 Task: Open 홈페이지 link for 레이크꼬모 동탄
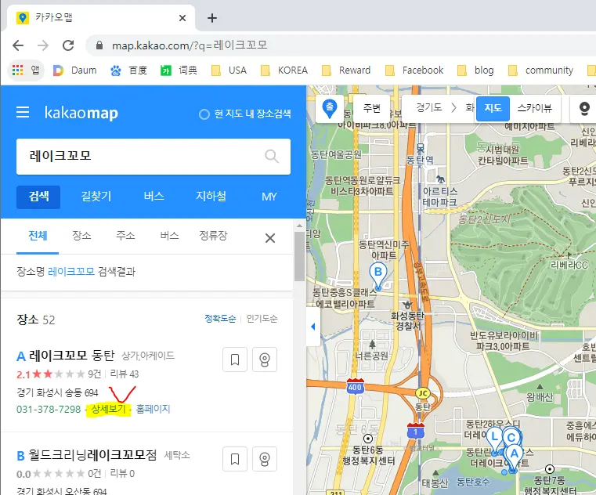[x=153, y=409]
